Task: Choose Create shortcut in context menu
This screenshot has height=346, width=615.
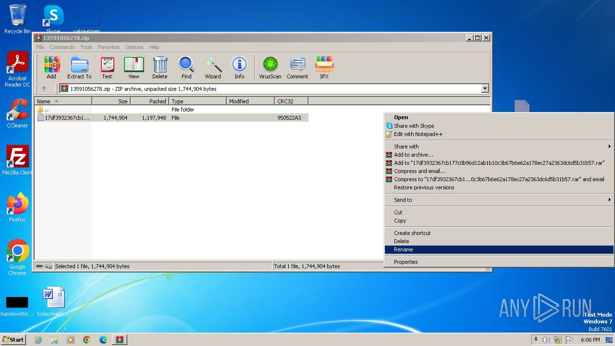Action: pos(499,233)
